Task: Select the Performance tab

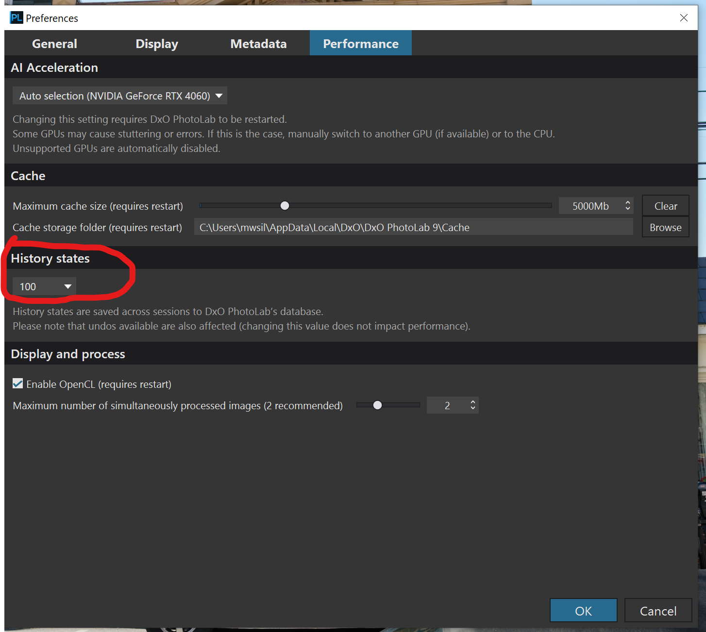Action: (360, 44)
